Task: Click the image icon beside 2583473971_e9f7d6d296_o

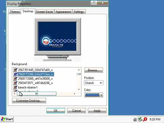Action: 15,83
